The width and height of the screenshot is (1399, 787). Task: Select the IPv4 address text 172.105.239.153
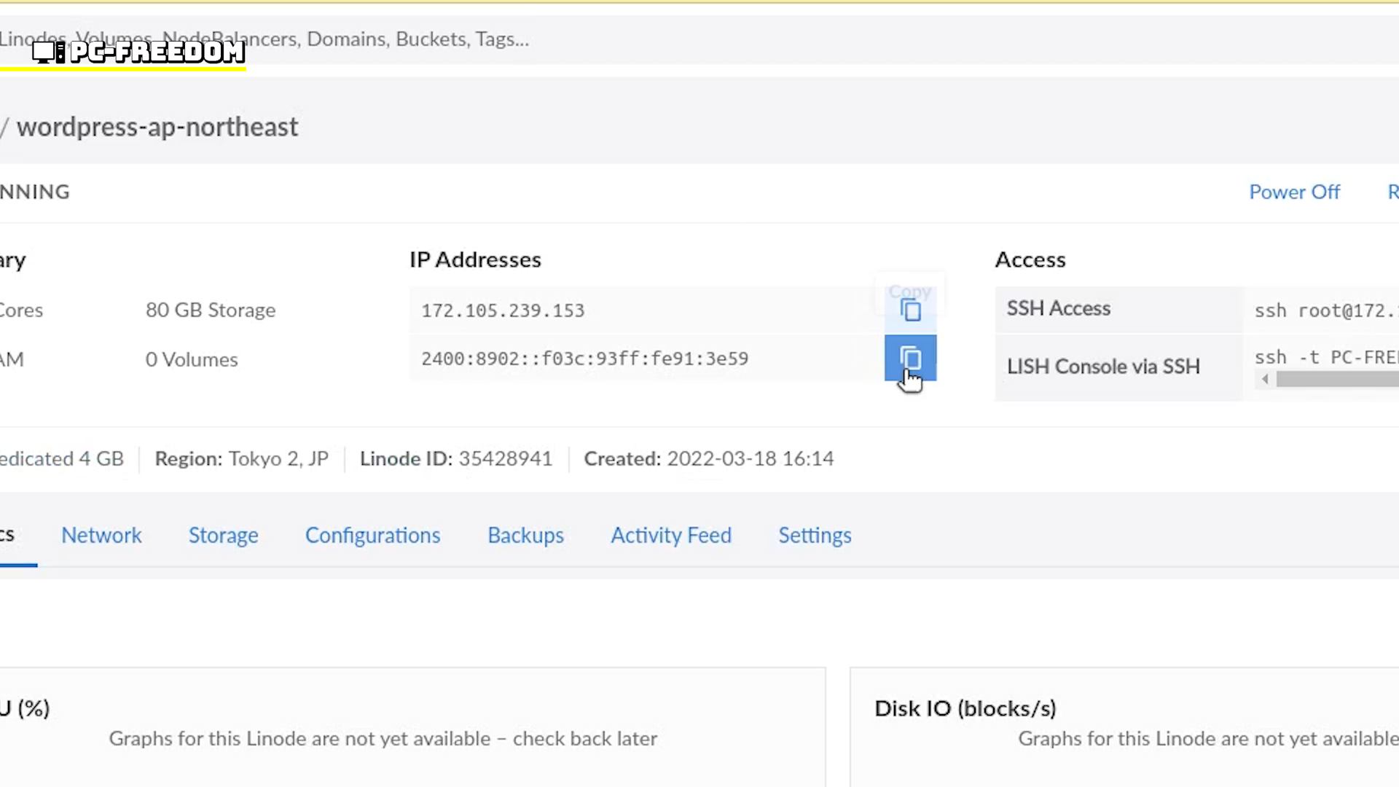click(503, 311)
